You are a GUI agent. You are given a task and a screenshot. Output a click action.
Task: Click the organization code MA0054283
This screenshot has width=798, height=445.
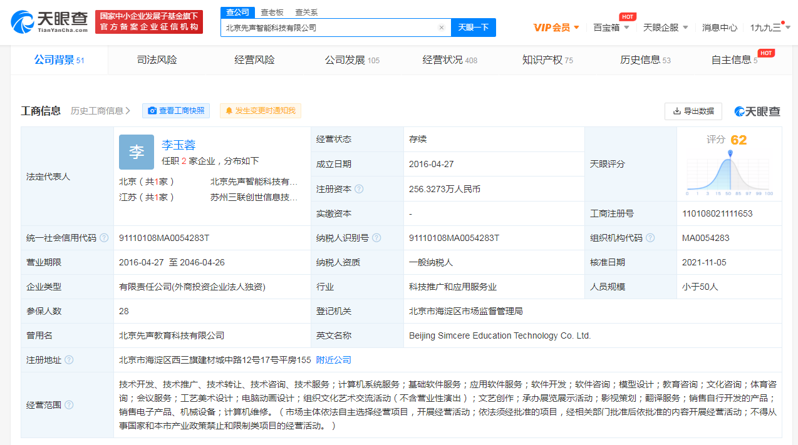706,238
